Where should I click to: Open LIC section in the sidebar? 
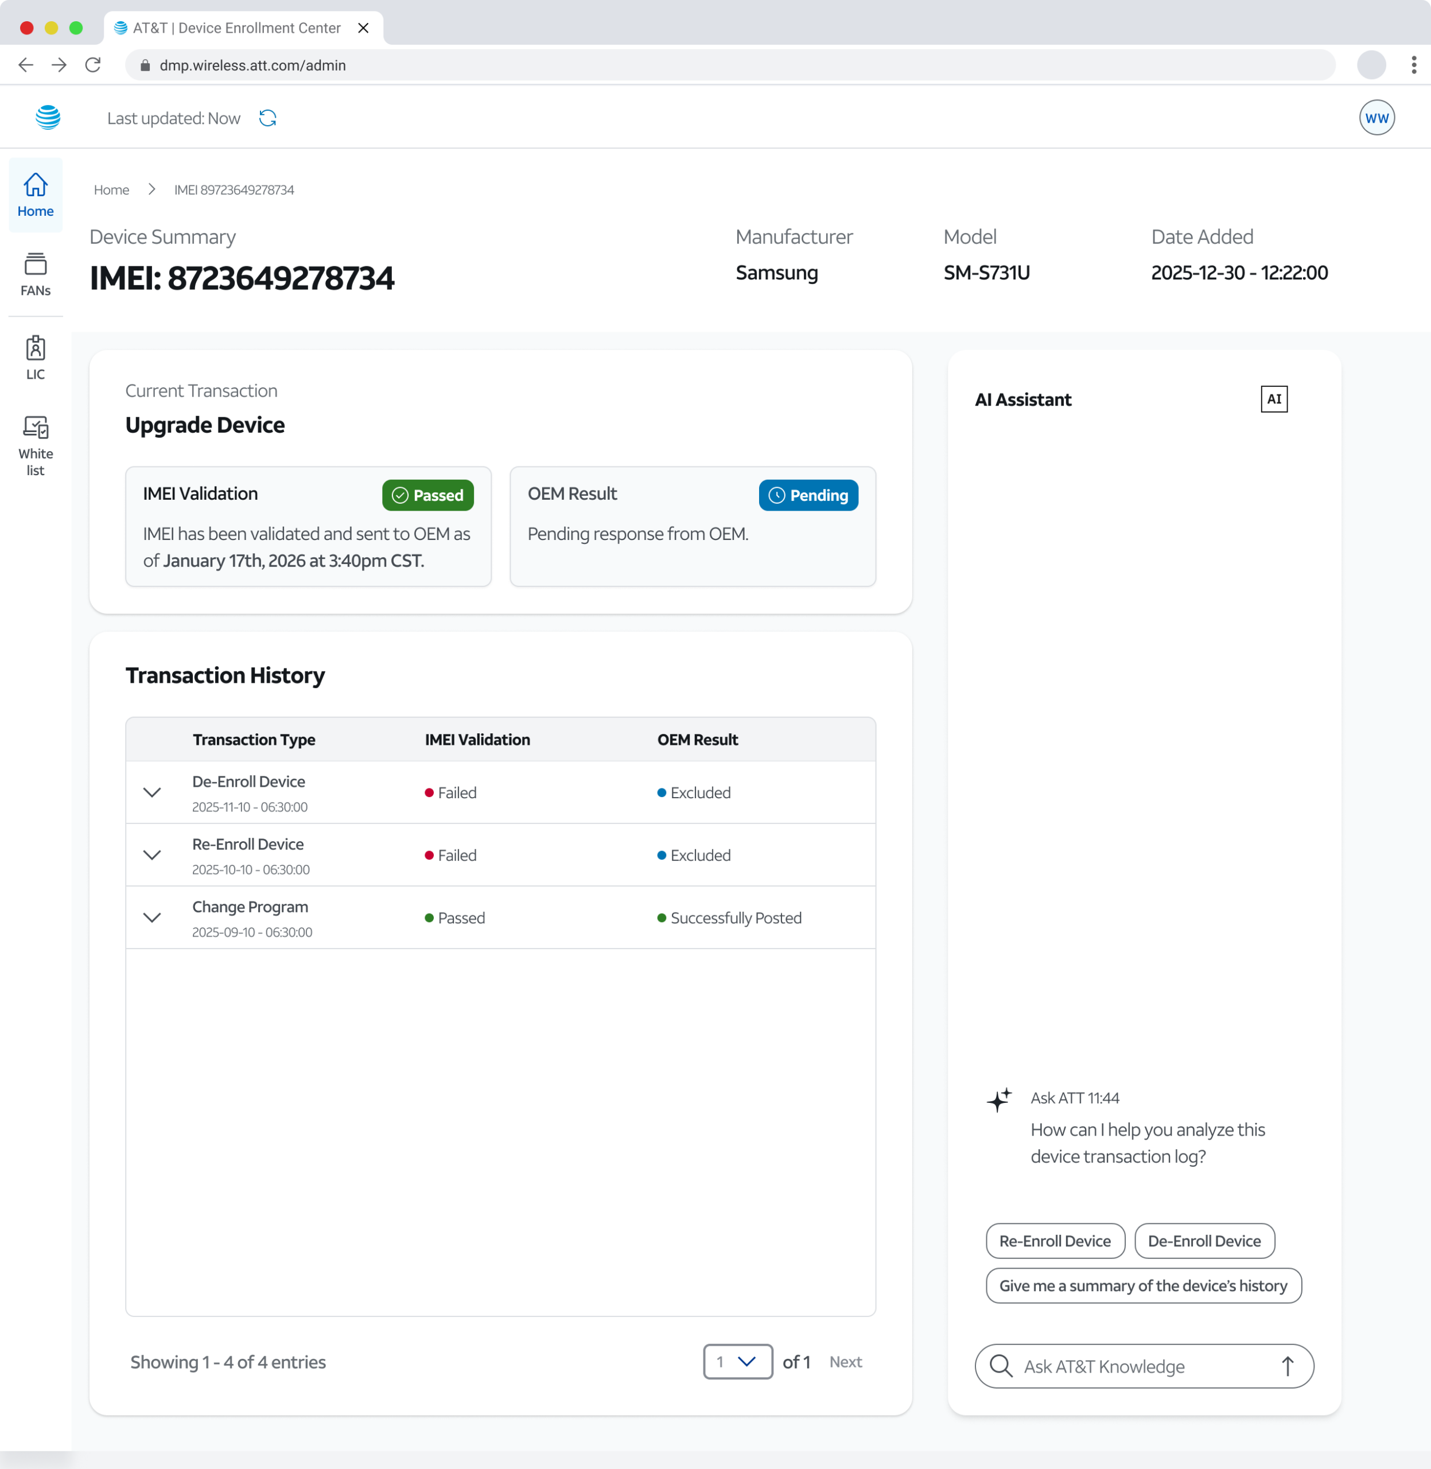[36, 359]
